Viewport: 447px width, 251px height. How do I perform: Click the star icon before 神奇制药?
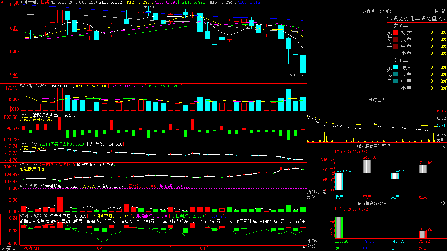pyautogui.click(x=22, y=2)
